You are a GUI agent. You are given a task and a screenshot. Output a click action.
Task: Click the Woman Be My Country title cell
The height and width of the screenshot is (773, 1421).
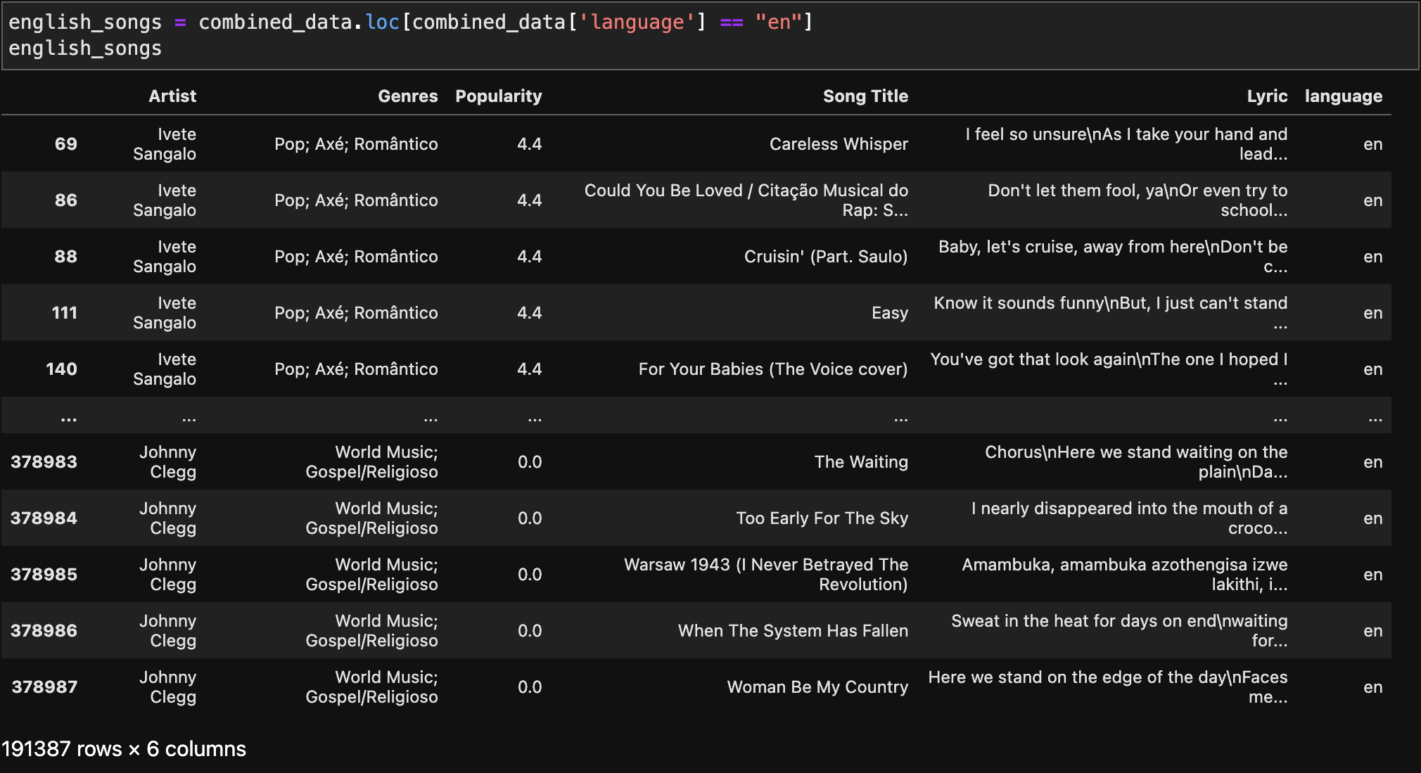coord(817,686)
